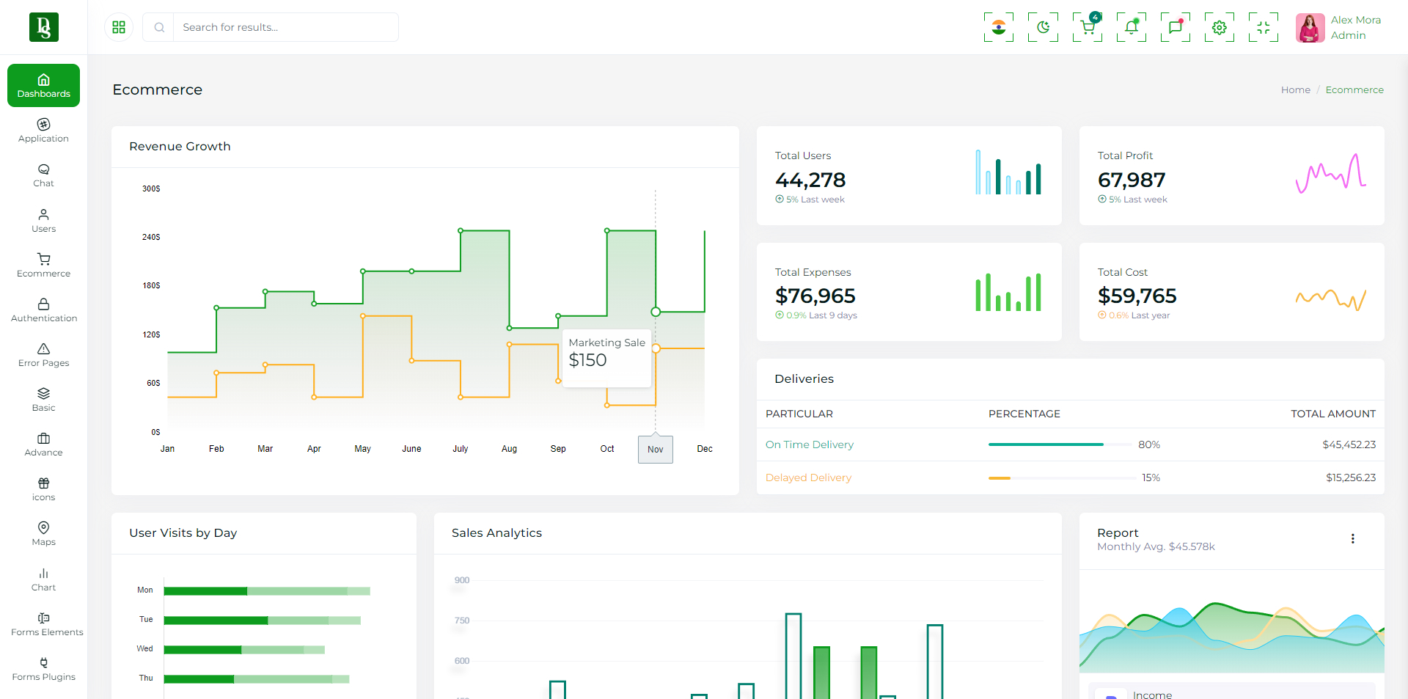Click the Jan label on the Revenue chart
The width and height of the screenshot is (1408, 699).
(167, 449)
